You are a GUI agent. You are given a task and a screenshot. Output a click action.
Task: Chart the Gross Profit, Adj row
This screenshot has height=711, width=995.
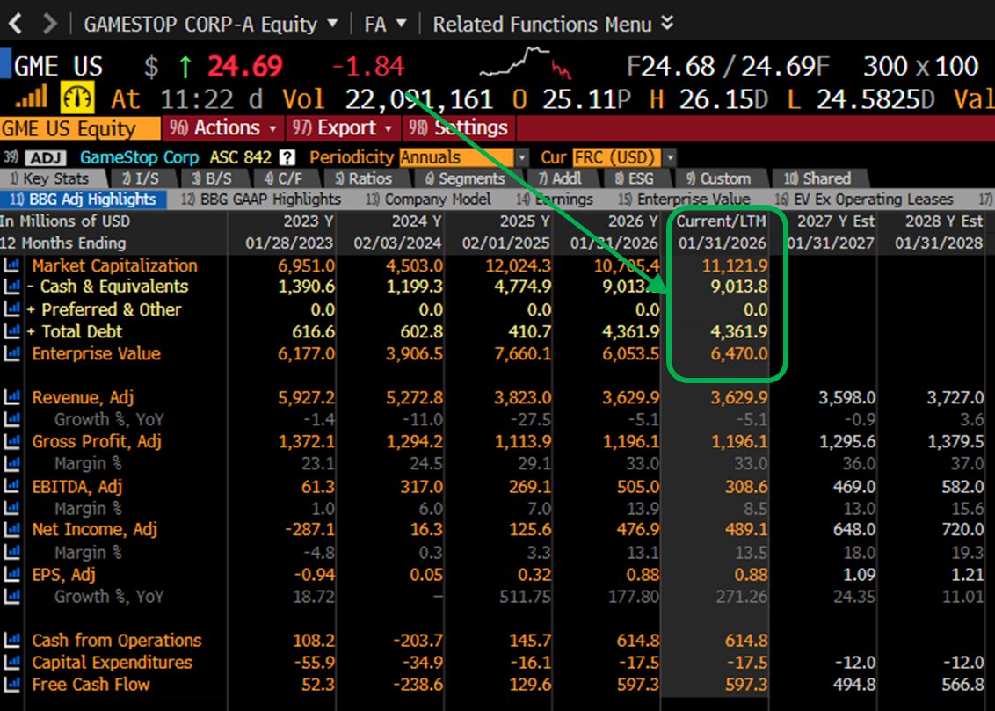11,441
